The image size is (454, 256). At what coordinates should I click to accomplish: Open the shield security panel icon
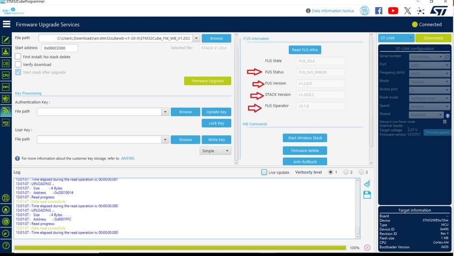click(6, 99)
